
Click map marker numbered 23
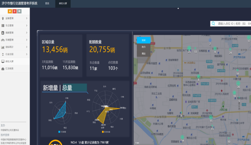189,48
